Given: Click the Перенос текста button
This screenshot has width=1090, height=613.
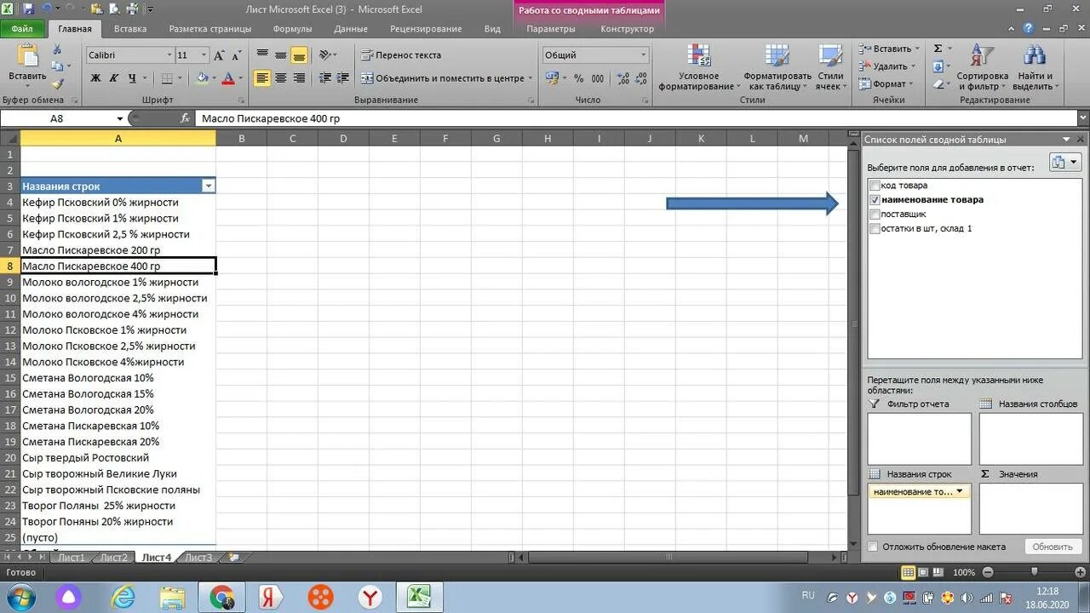Looking at the screenshot, I should (400, 55).
